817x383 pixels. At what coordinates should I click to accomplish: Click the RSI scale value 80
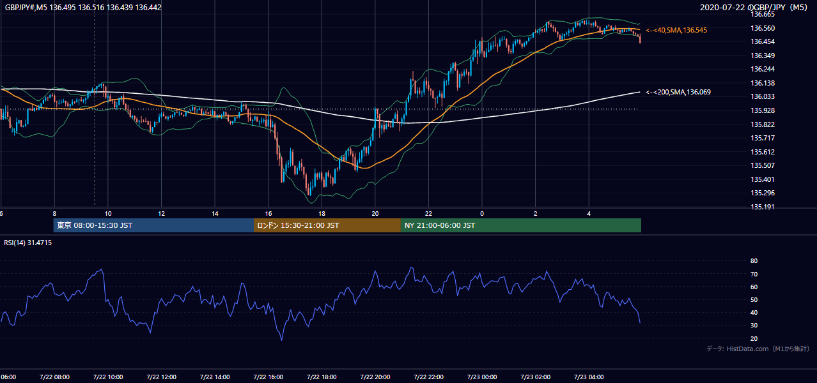pos(754,261)
